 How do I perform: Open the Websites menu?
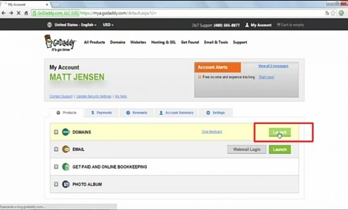pos(138,42)
